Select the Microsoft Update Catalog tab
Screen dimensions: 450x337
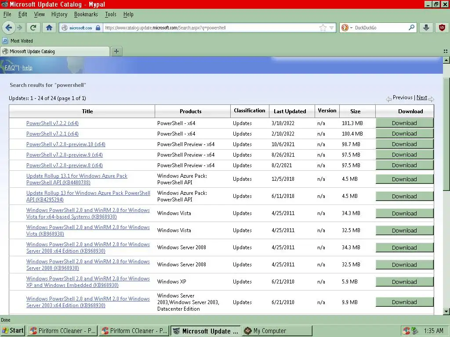(55, 51)
